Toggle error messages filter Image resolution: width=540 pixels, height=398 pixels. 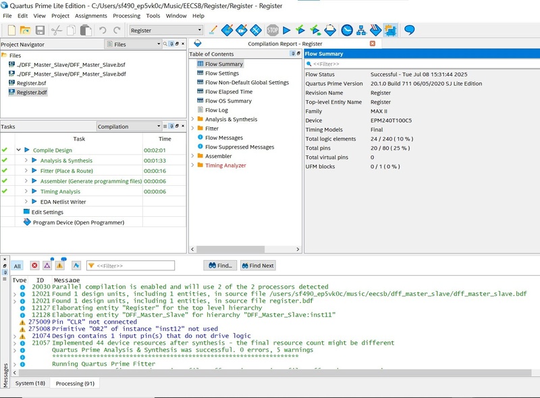click(34, 266)
